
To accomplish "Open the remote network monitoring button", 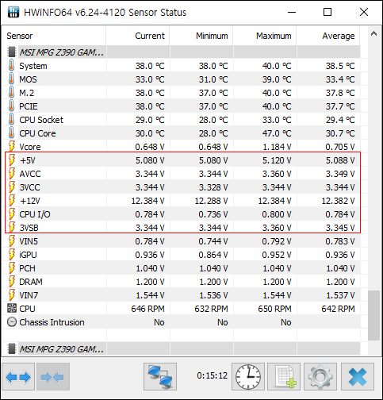I will (x=160, y=377).
